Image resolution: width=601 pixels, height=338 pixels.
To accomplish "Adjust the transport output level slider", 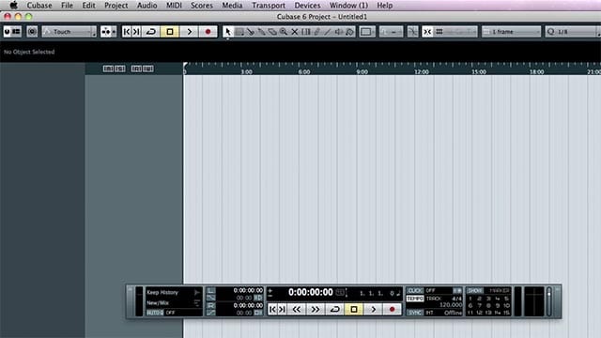I will click(548, 301).
